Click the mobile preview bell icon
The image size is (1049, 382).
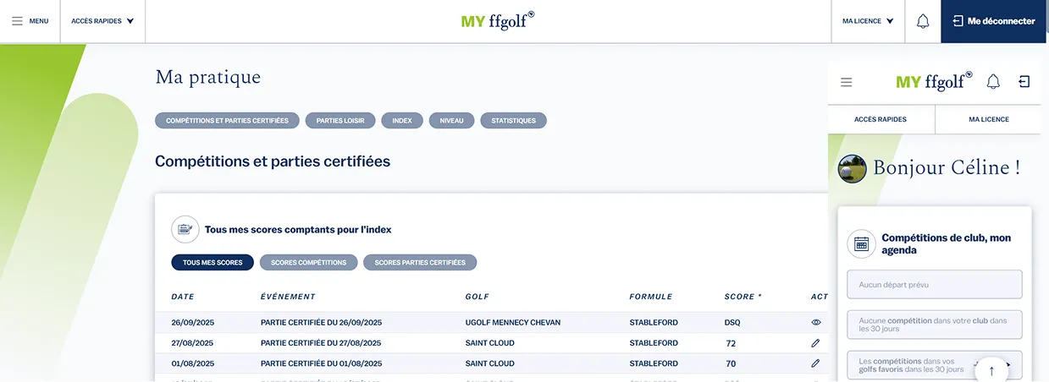pos(993,82)
